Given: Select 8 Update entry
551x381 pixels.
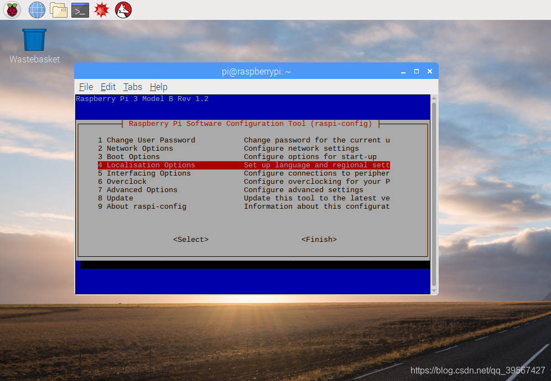Looking at the screenshot, I should (244, 198).
